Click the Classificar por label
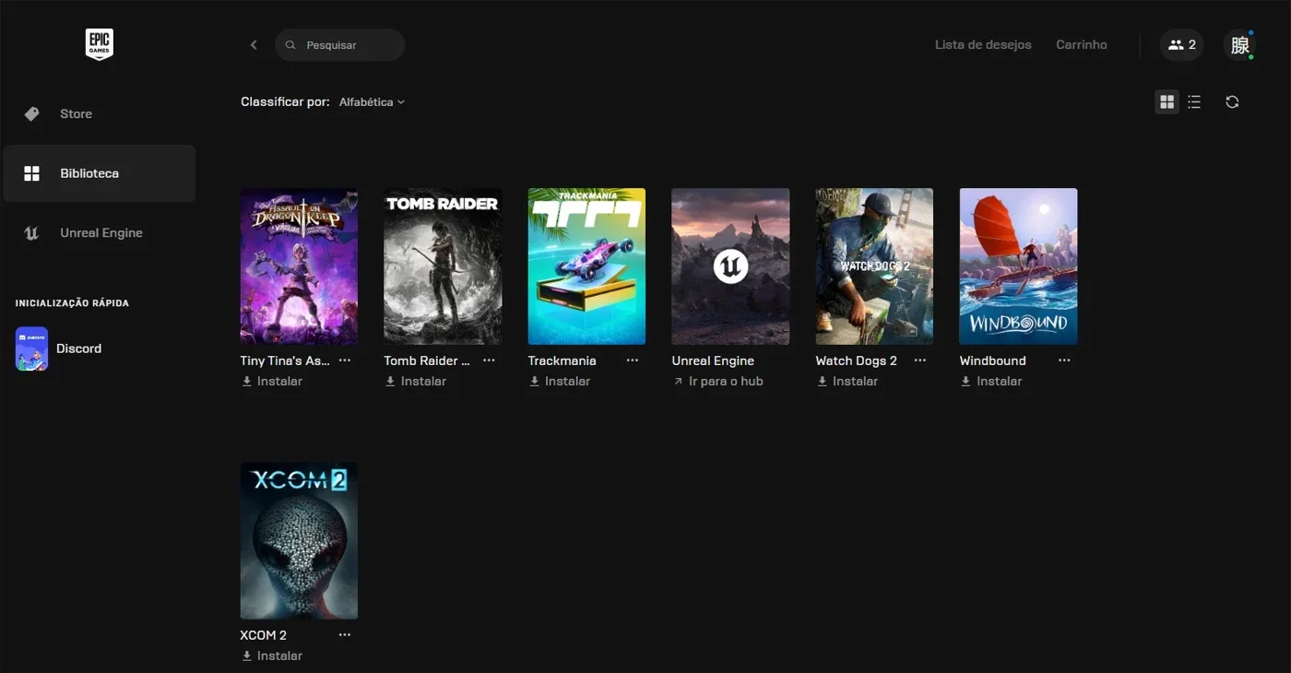Image resolution: width=1291 pixels, height=673 pixels. [285, 101]
